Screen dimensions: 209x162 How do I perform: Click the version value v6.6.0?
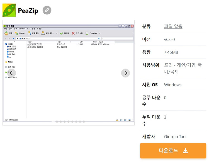(x=169, y=40)
